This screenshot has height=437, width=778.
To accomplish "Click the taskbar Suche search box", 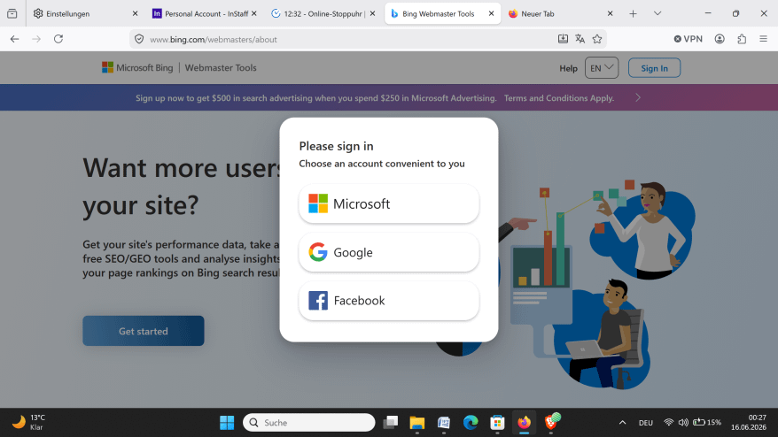I will click(x=308, y=423).
